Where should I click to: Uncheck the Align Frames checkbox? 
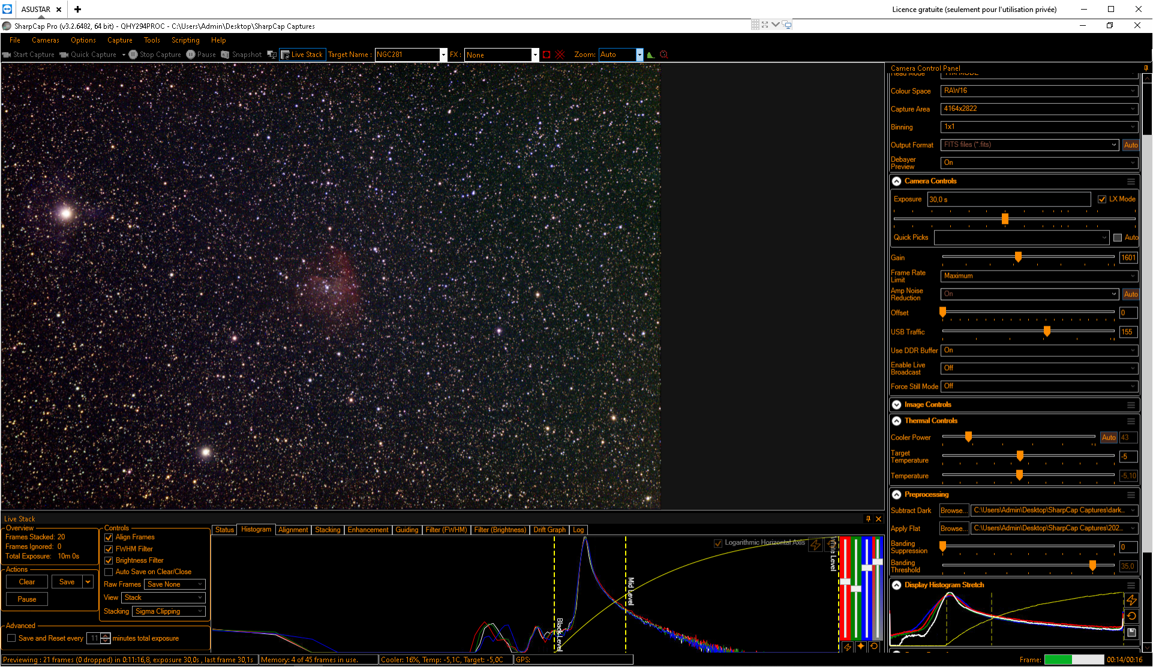coord(109,537)
